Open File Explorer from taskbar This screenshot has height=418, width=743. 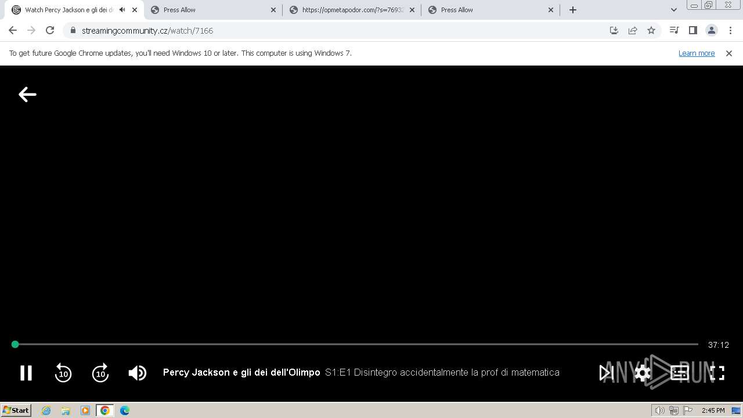(x=66, y=410)
